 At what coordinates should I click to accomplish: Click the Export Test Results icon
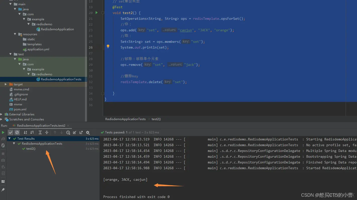(81, 132)
